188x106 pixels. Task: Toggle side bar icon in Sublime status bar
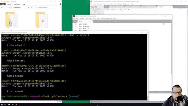point(92,102)
